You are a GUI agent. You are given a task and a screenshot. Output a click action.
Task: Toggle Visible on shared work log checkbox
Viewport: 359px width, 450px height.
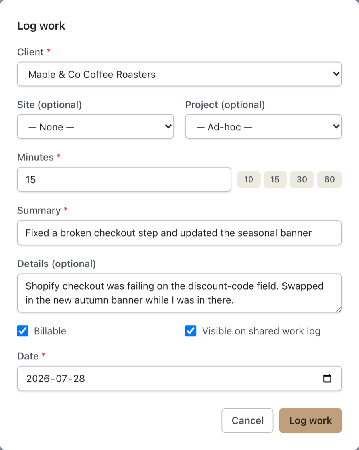click(191, 331)
